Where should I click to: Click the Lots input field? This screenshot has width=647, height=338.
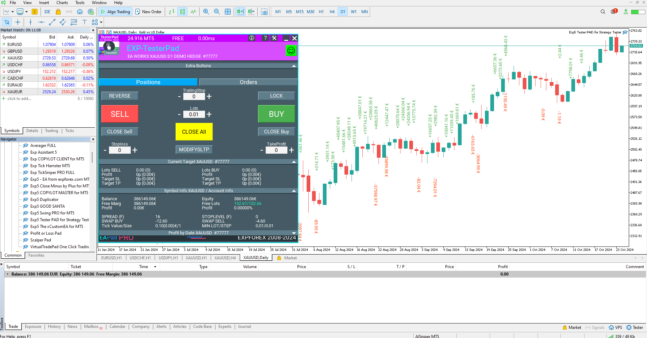(x=194, y=114)
